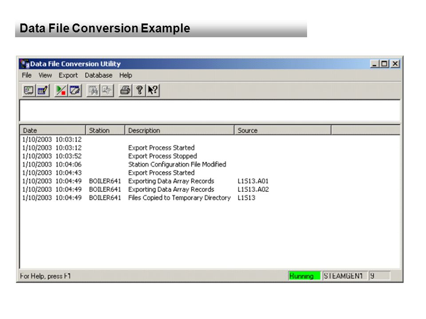The width and height of the screenshot is (426, 319).
Task: Click the table-with-pencil edit configuration icon
Action: pos(43,90)
